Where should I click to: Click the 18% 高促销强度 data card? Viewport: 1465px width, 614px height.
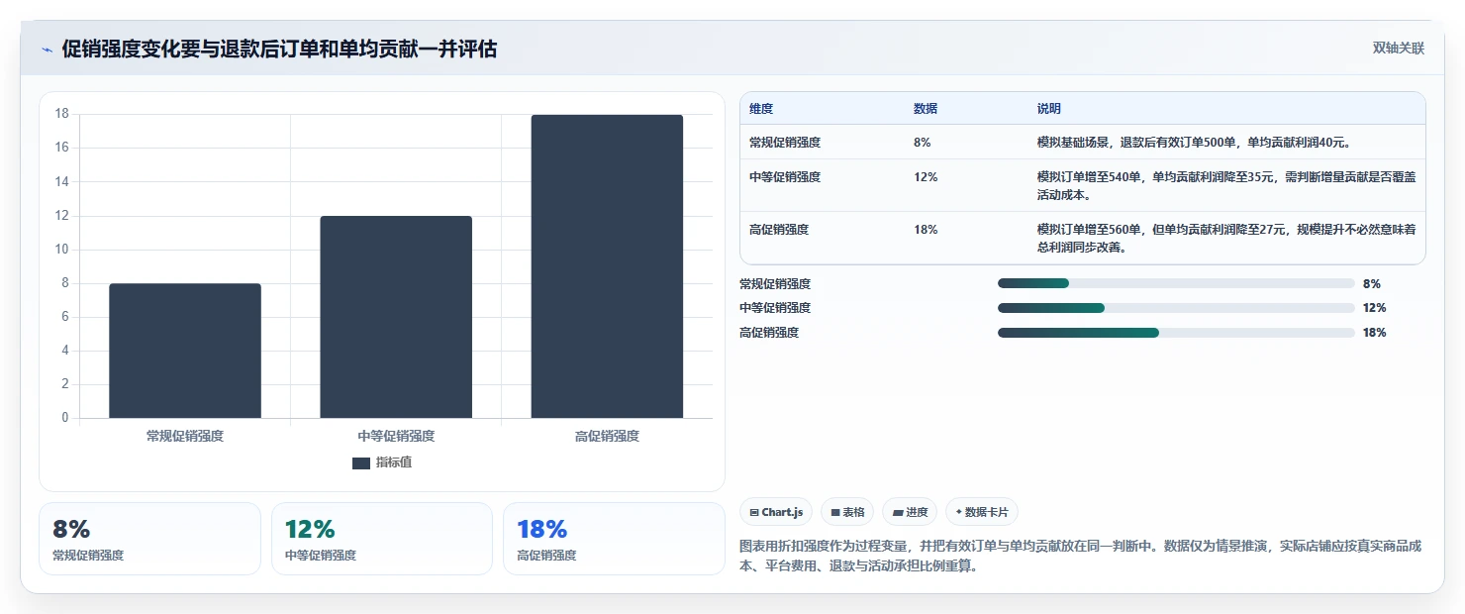tap(614, 539)
